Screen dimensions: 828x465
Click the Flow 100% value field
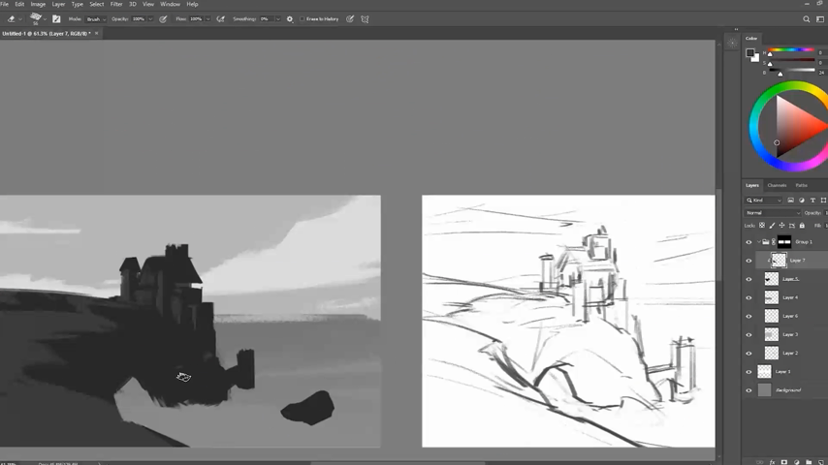pyautogui.click(x=197, y=19)
